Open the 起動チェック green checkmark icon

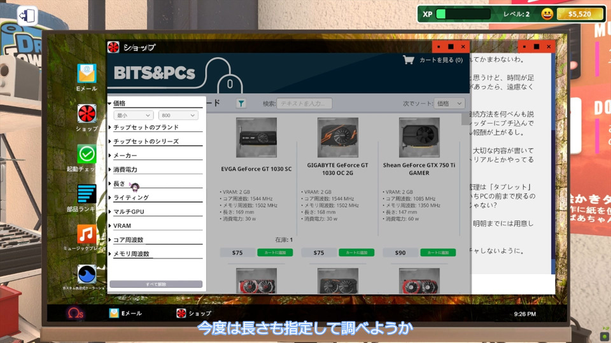[x=87, y=154]
